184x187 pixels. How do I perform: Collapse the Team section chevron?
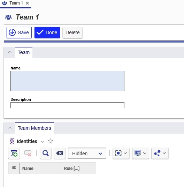click(10, 52)
